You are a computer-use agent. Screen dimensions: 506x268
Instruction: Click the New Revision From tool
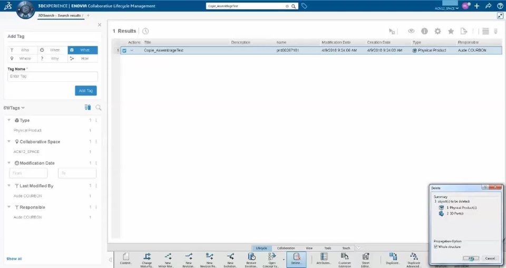pyautogui.click(x=209, y=260)
